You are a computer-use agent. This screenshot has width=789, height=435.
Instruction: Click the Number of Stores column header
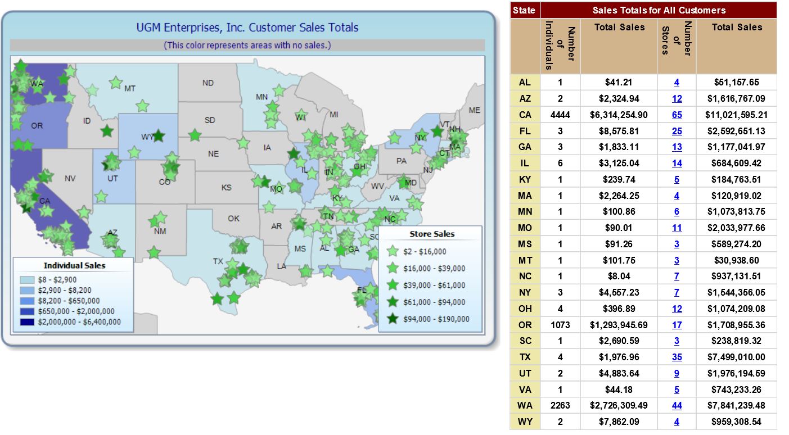(677, 47)
